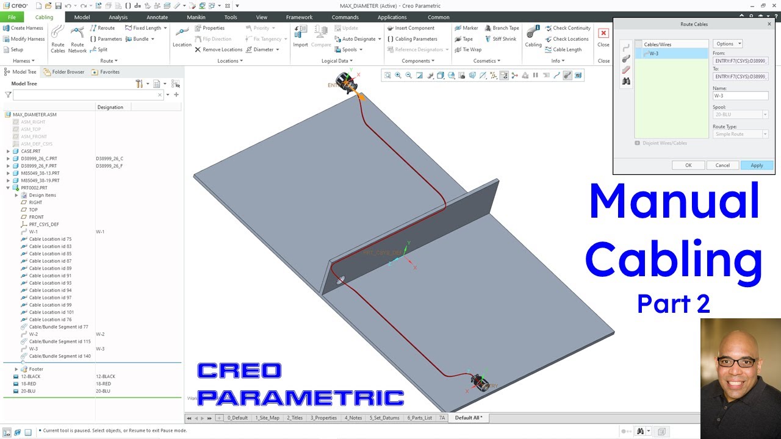Click the Marker cosmetic tool
The width and height of the screenshot is (781, 439).
[466, 28]
